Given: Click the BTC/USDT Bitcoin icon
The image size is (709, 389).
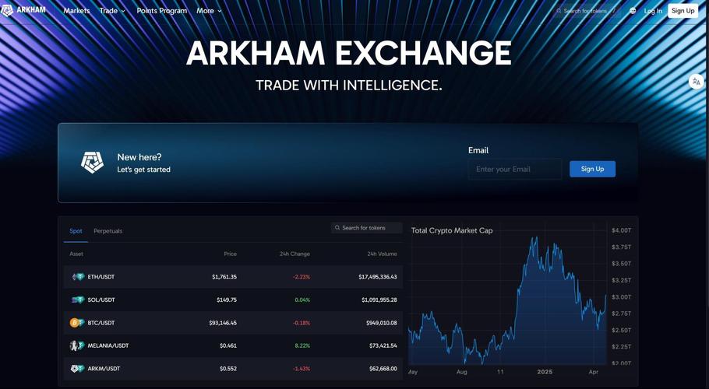Looking at the screenshot, I should coord(76,323).
